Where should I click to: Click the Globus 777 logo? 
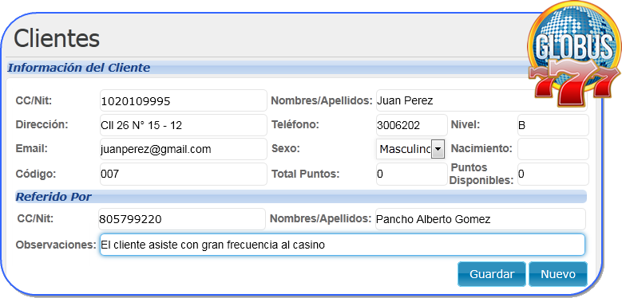pos(574,55)
